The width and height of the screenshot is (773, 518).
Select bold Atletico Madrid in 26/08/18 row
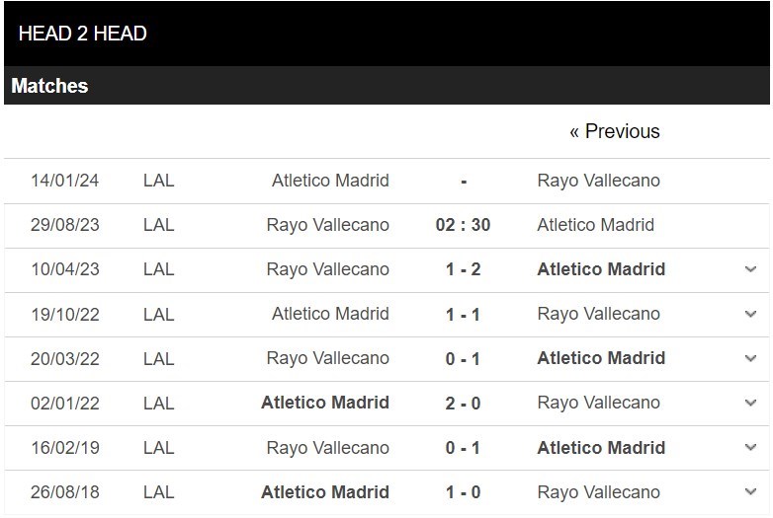point(325,492)
